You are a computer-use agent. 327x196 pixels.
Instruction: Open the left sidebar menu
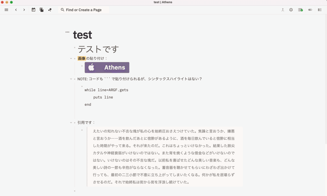click(x=6, y=10)
